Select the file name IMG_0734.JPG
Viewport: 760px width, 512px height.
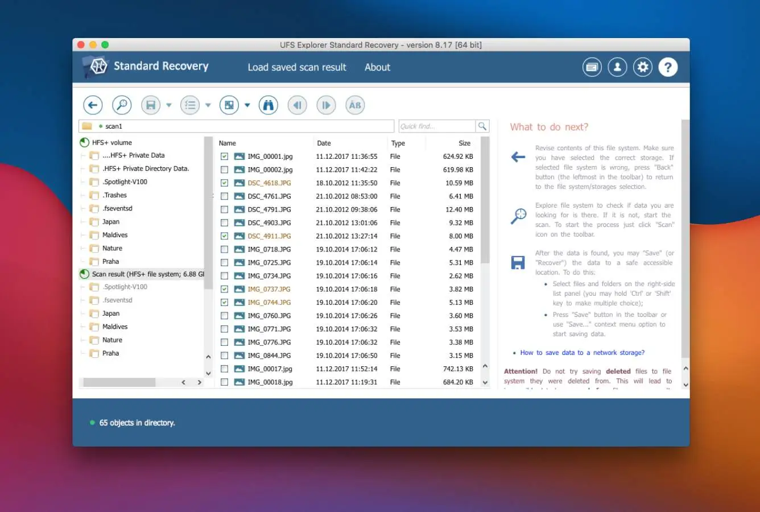pyautogui.click(x=269, y=276)
